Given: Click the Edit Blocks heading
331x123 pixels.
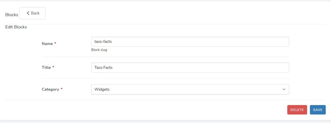Looking at the screenshot, I should [x=16, y=27].
